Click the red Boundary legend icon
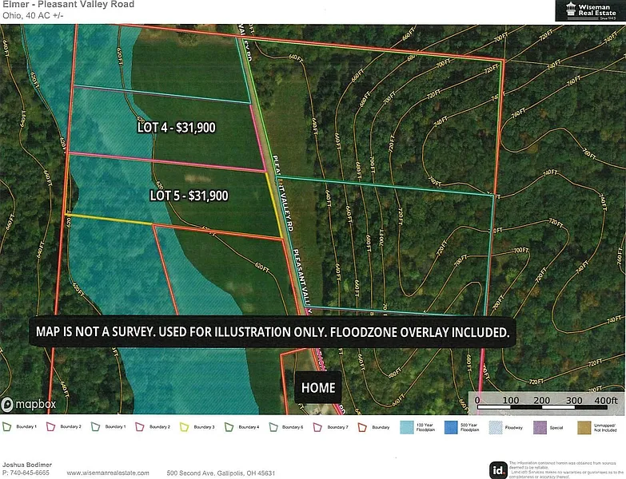 [362, 428]
